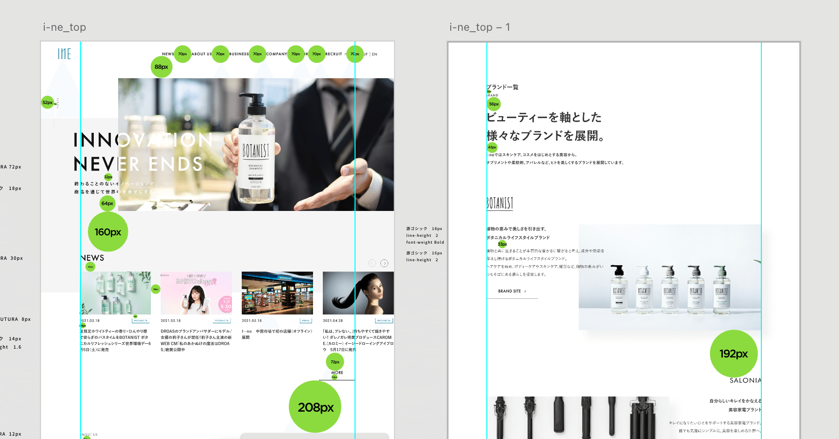
Task: Select the i-ne_top artboard title
Action: [64, 27]
